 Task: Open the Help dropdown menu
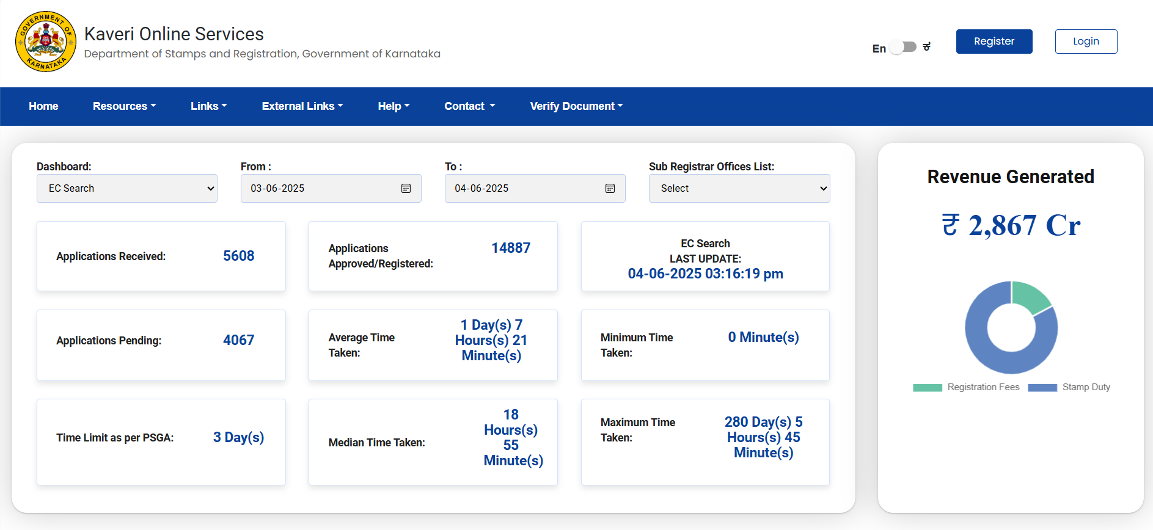pyautogui.click(x=393, y=106)
